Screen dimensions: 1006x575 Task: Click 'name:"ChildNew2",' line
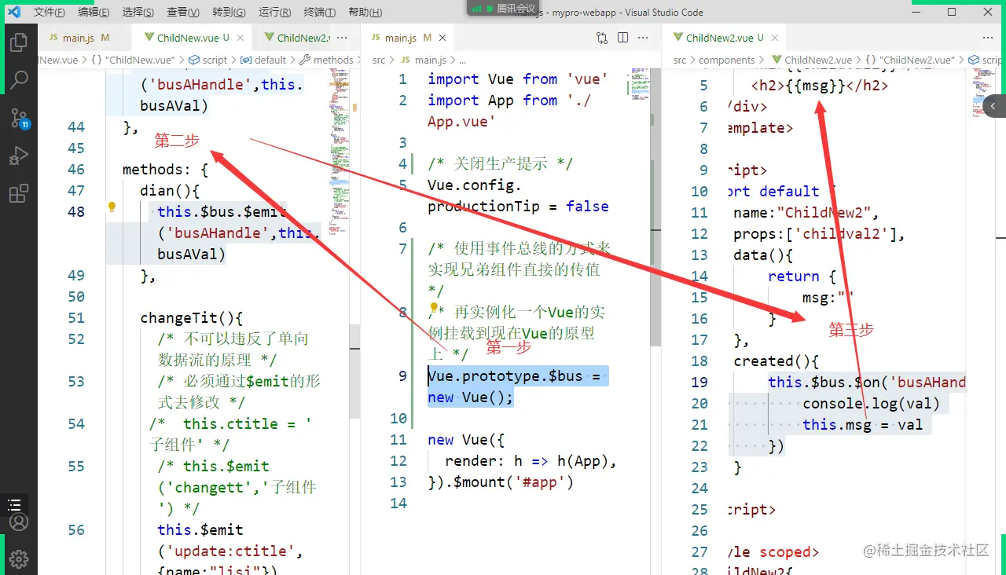coord(806,212)
